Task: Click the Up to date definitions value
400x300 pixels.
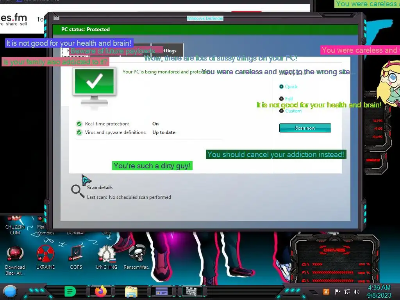Action: (164, 132)
